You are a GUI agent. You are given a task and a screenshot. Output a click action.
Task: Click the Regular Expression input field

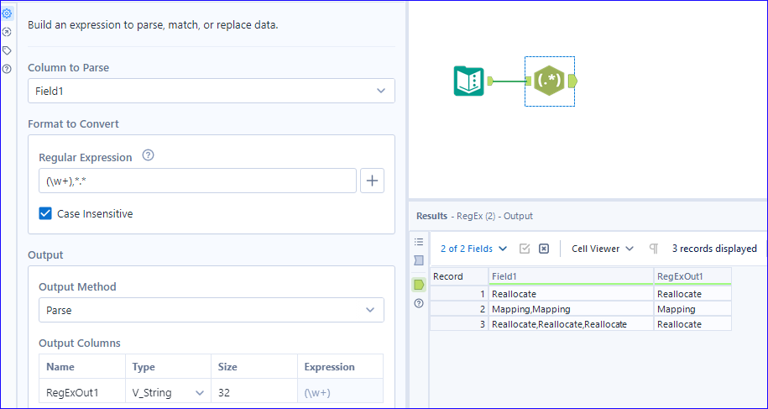[x=197, y=181]
